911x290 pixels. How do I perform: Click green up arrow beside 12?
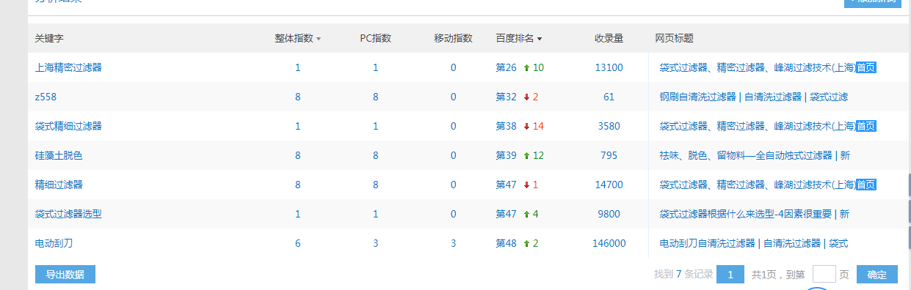tap(526, 155)
